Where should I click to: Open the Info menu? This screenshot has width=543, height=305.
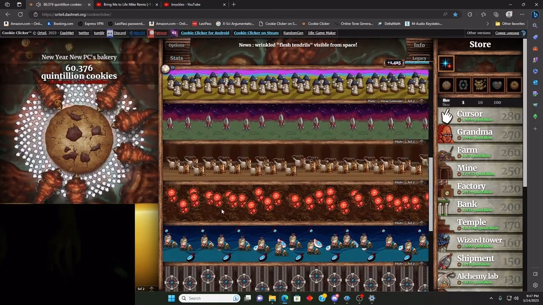coord(419,45)
